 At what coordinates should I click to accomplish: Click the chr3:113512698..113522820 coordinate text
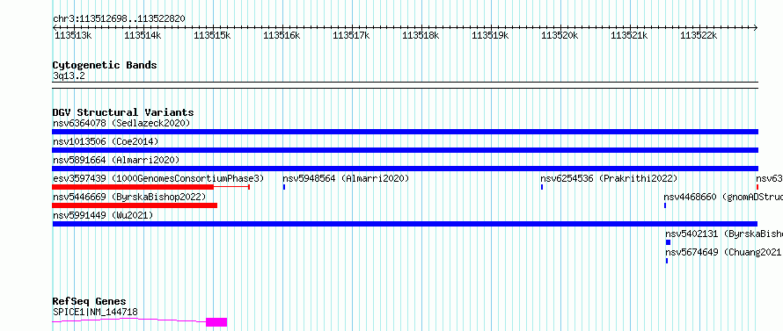pos(119,18)
